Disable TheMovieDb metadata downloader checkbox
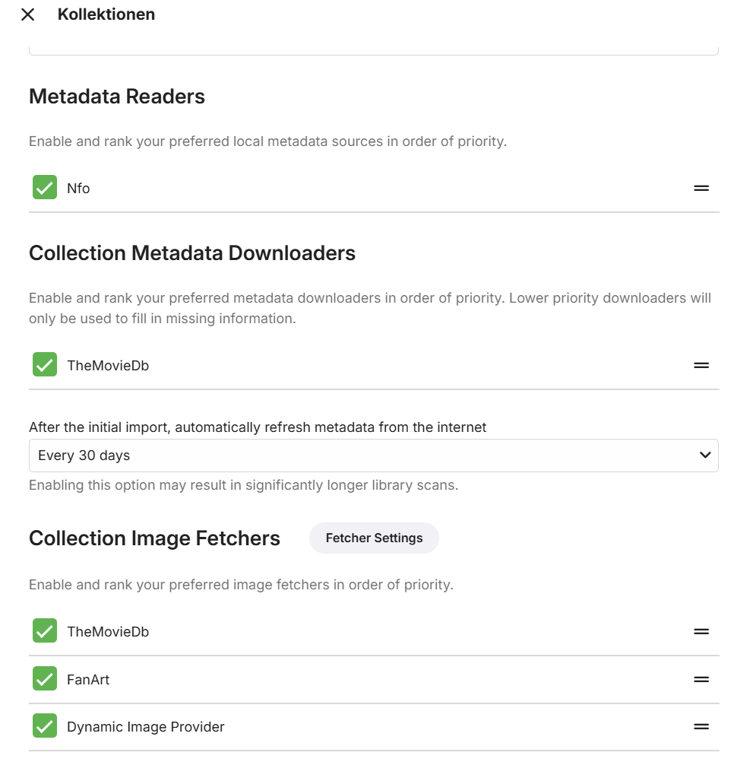This screenshot has width=753, height=762. click(45, 365)
